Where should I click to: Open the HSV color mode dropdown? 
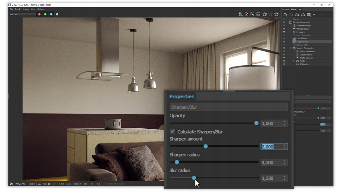click(78, 184)
